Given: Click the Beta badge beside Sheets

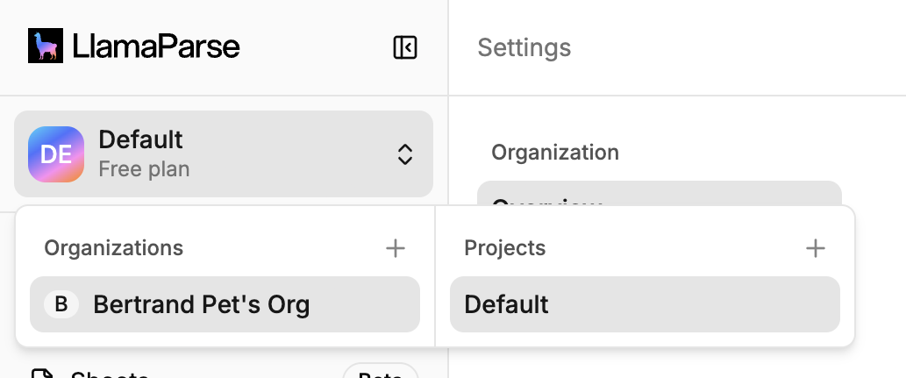Looking at the screenshot, I should pos(380,372).
